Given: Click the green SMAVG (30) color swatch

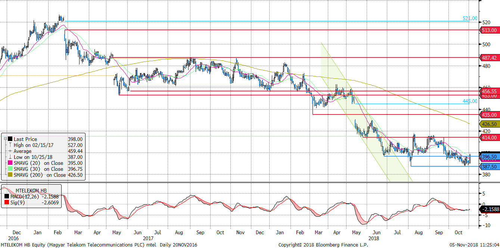Looking at the screenshot, I should click(10, 169).
